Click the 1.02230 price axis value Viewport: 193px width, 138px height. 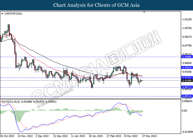pyautogui.click(x=187, y=19)
